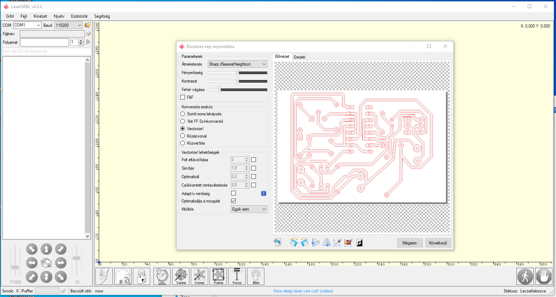The image size is (556, 297).
Task: Jog the laser diagonally up-left
Action: coord(32,249)
